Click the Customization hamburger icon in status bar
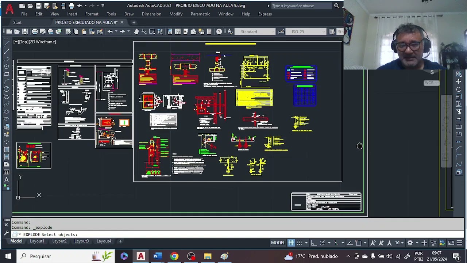Screen dimensions: 467x263 [460, 243]
